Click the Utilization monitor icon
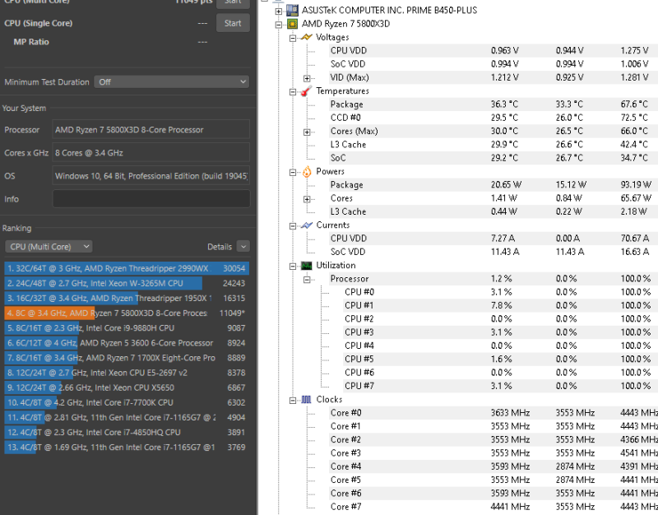The image size is (658, 515). (306, 266)
